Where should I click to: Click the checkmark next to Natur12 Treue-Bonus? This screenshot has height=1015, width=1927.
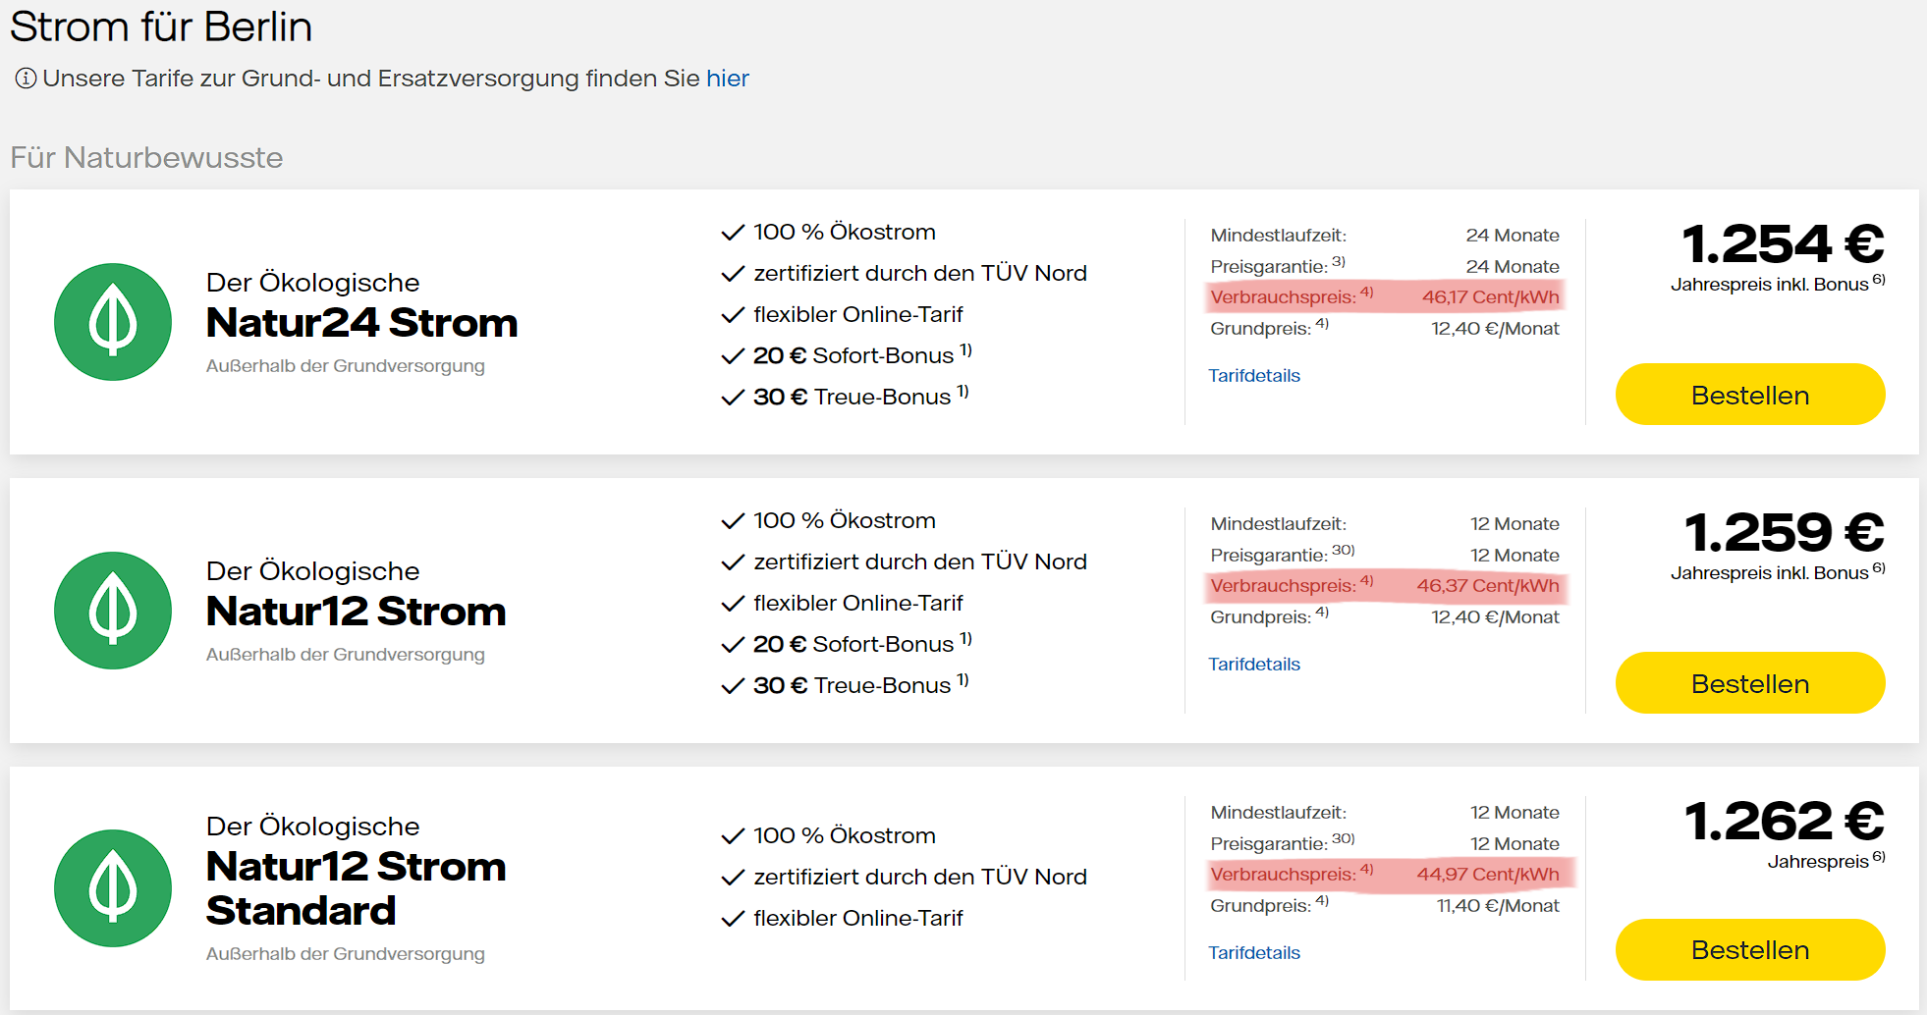pyautogui.click(x=733, y=686)
